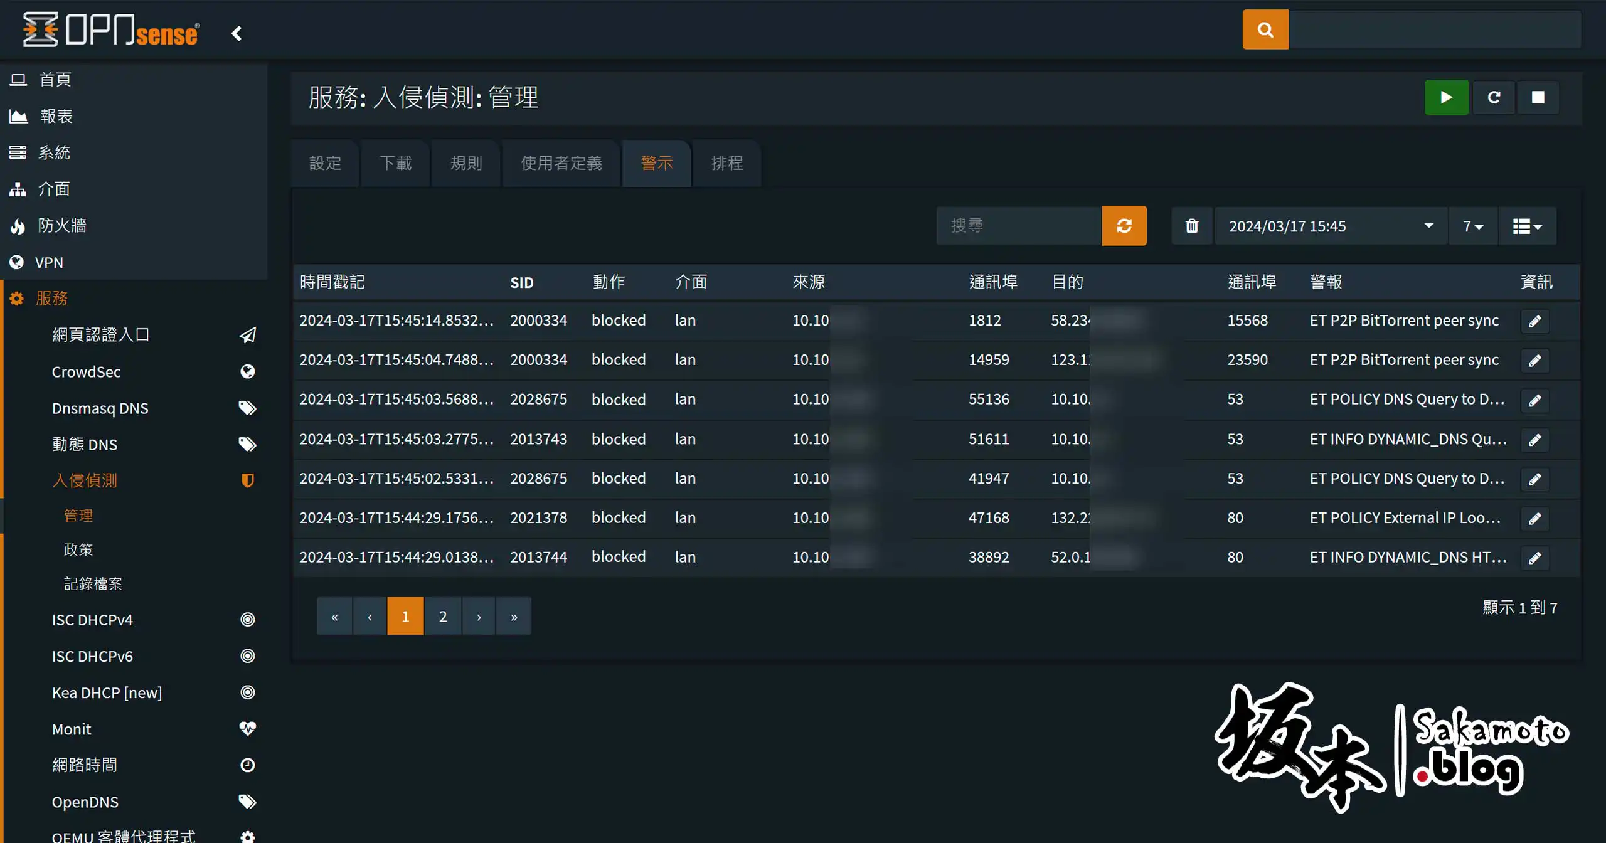Edit the first ET P2P BitTorrent alert with pencil icon

(1535, 321)
